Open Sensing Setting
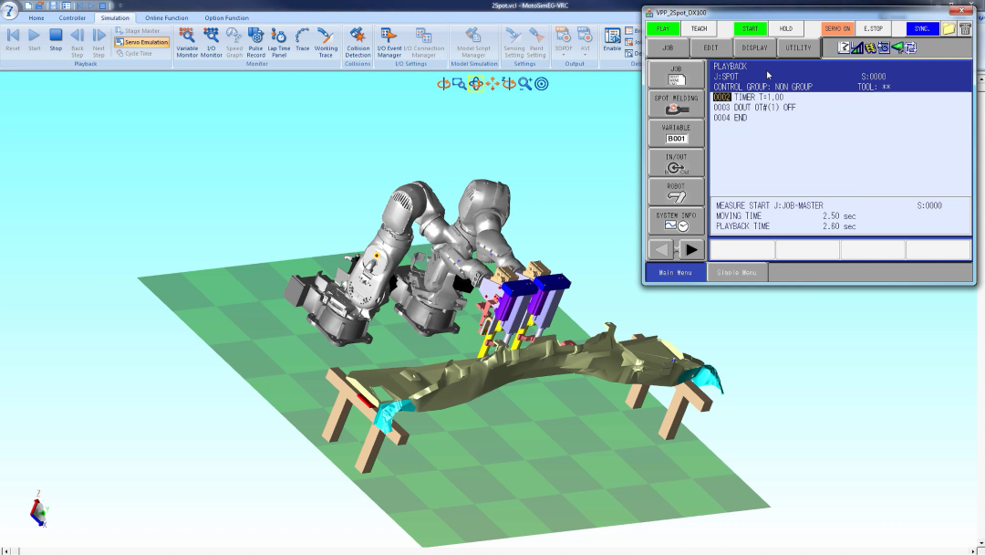This screenshot has width=985, height=555. 513,42
